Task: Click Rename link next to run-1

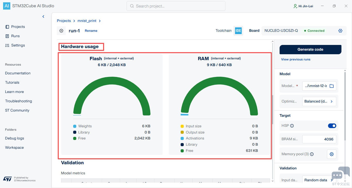Action: [x=91, y=31]
